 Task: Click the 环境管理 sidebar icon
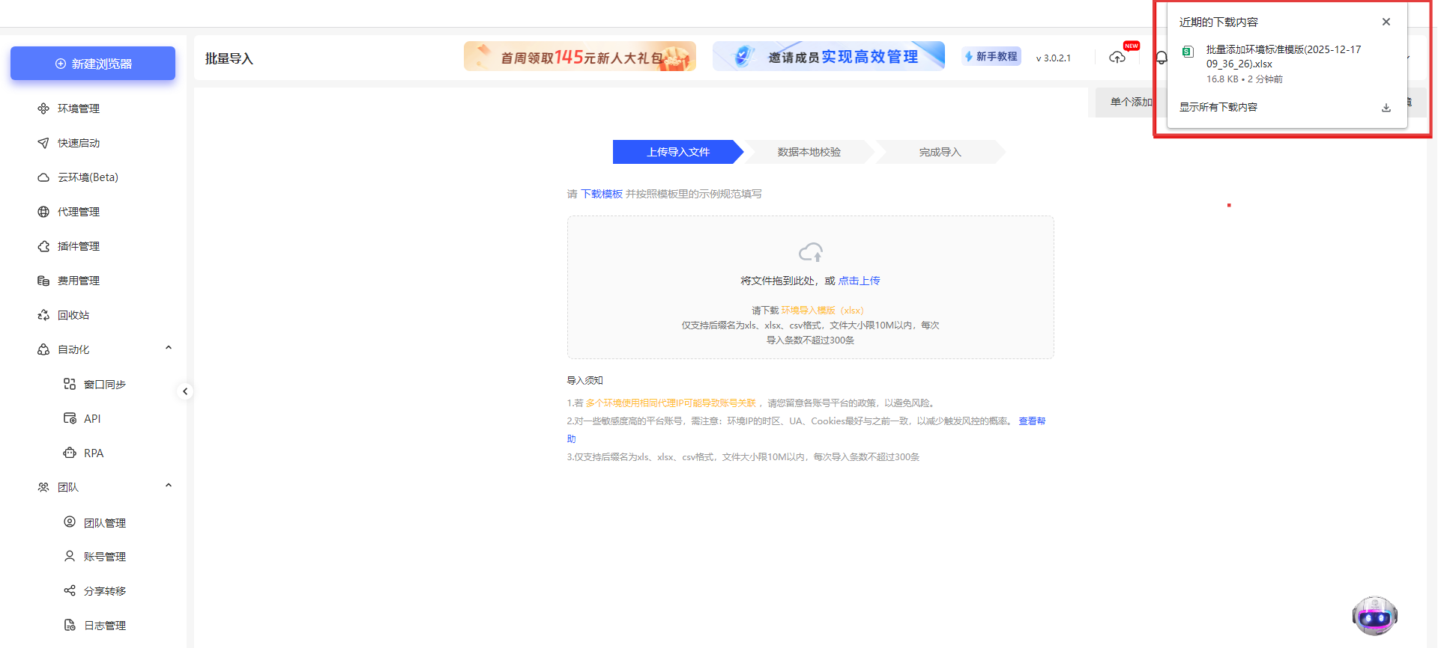pos(43,108)
